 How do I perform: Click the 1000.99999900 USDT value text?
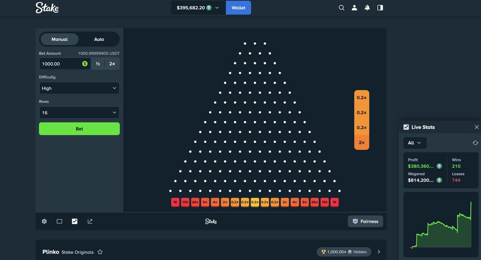99,53
